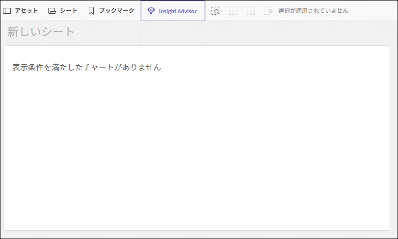The image size is (398, 239).
Task: Open the シート (Sheets) menu
Action: [x=62, y=11]
